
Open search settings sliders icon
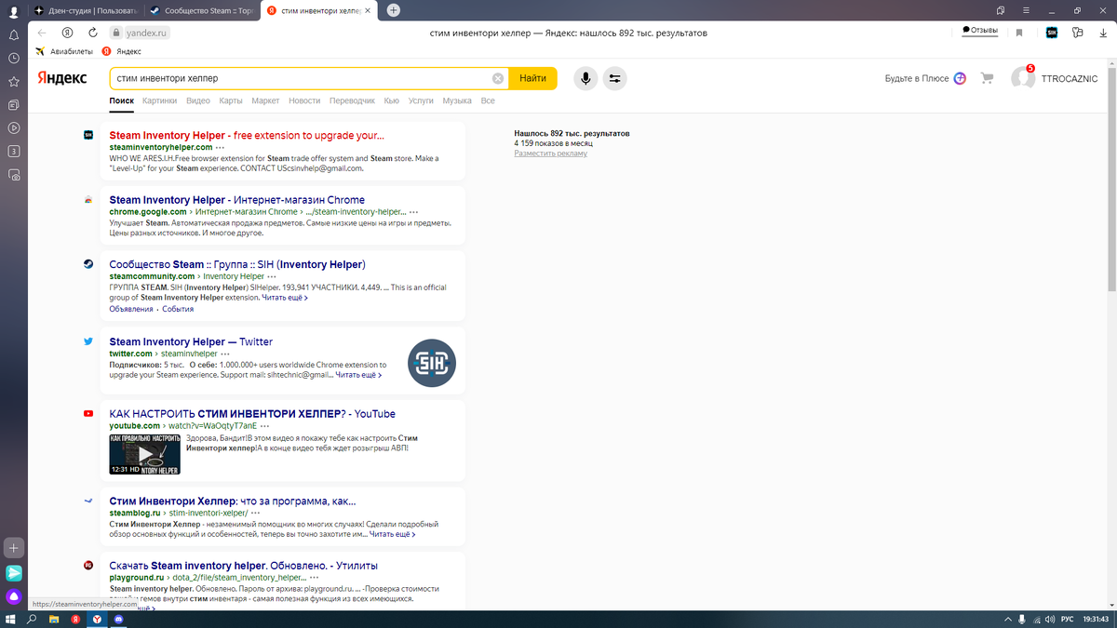(614, 78)
